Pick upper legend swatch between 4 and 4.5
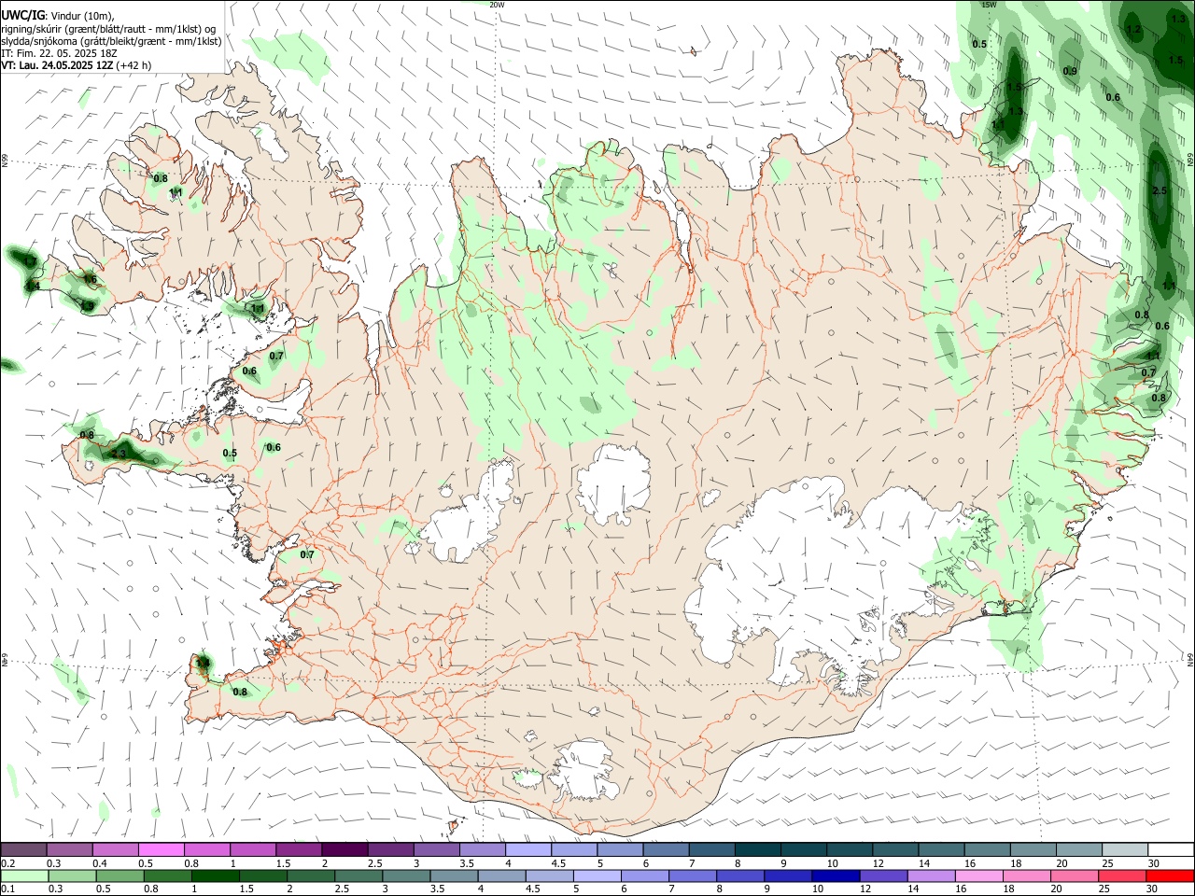This screenshot has height=896, width=1195. [x=527, y=849]
